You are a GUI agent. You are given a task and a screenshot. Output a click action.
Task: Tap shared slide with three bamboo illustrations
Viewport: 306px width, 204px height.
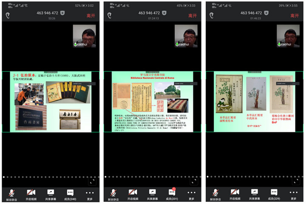click(x=255, y=102)
